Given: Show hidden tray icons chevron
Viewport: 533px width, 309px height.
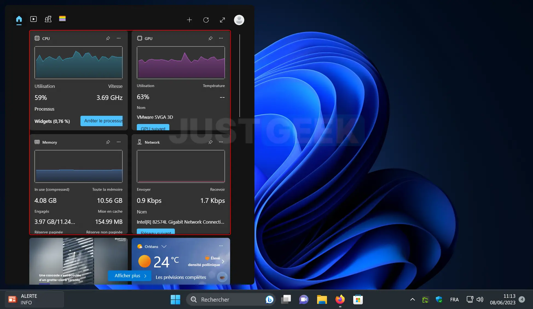Looking at the screenshot, I should [413, 299].
